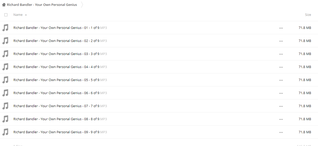Toggle the select all files checkbox

tap(6, 15)
